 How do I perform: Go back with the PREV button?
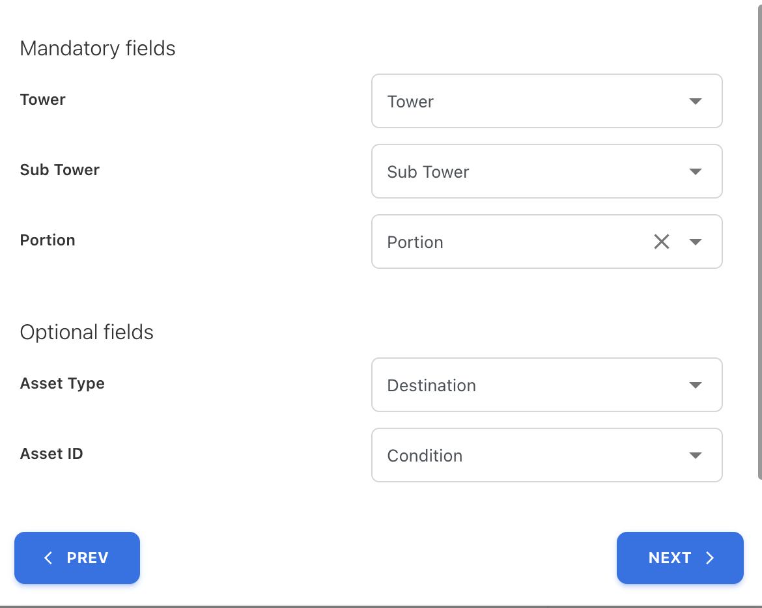77,558
